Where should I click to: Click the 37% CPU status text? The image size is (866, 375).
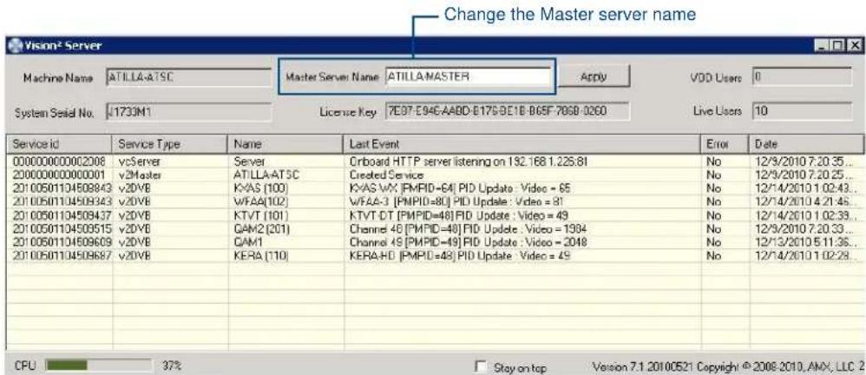172,365
